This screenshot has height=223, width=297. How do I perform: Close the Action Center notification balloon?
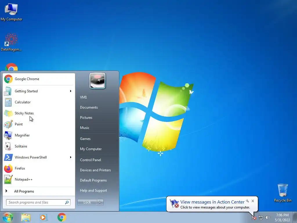coord(253,201)
